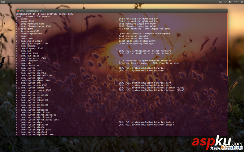Select the package name aqemu:i386
This screenshot has height=152, width=244.
[27, 21]
